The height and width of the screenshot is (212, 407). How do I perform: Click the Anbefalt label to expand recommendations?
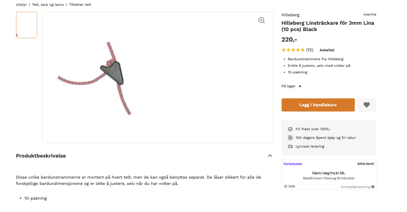pos(327,50)
